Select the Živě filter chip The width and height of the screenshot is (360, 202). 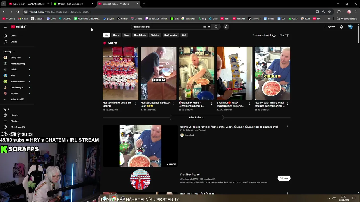[x=184, y=35]
